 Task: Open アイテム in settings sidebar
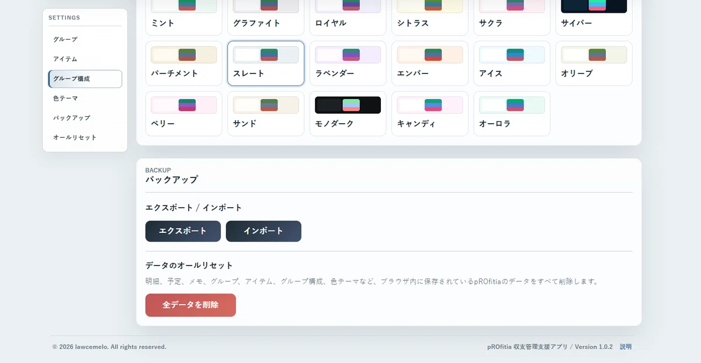coord(85,59)
